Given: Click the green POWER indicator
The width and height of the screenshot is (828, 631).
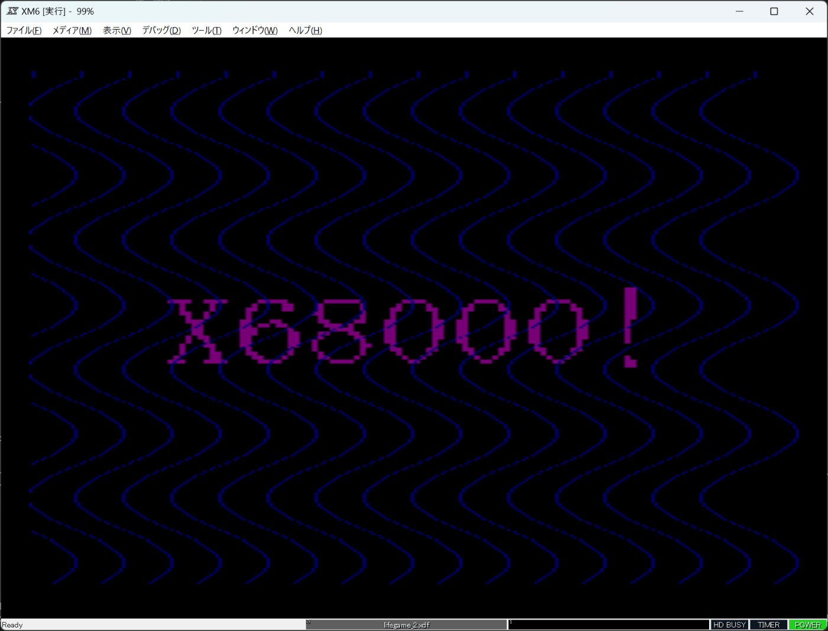Looking at the screenshot, I should coord(808,624).
